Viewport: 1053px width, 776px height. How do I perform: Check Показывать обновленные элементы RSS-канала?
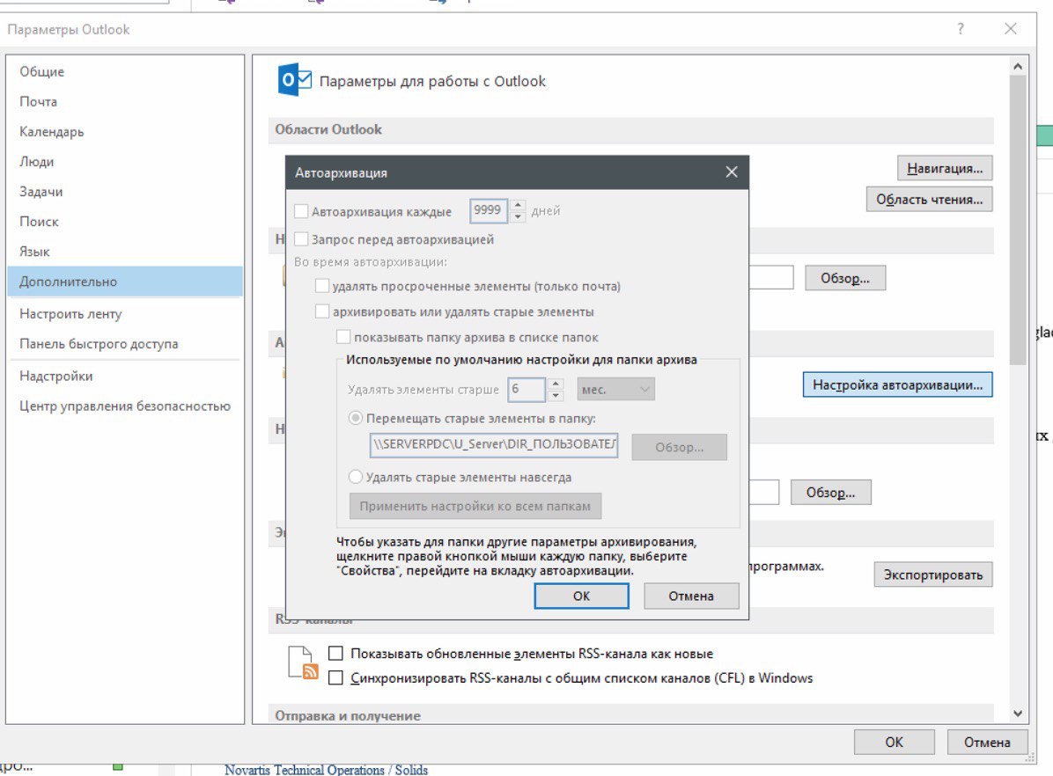click(335, 653)
